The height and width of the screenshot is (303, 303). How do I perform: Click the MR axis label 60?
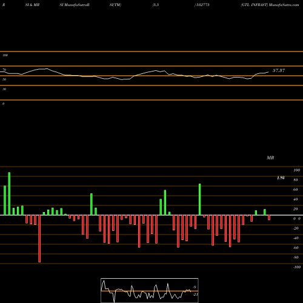pos(296,190)
